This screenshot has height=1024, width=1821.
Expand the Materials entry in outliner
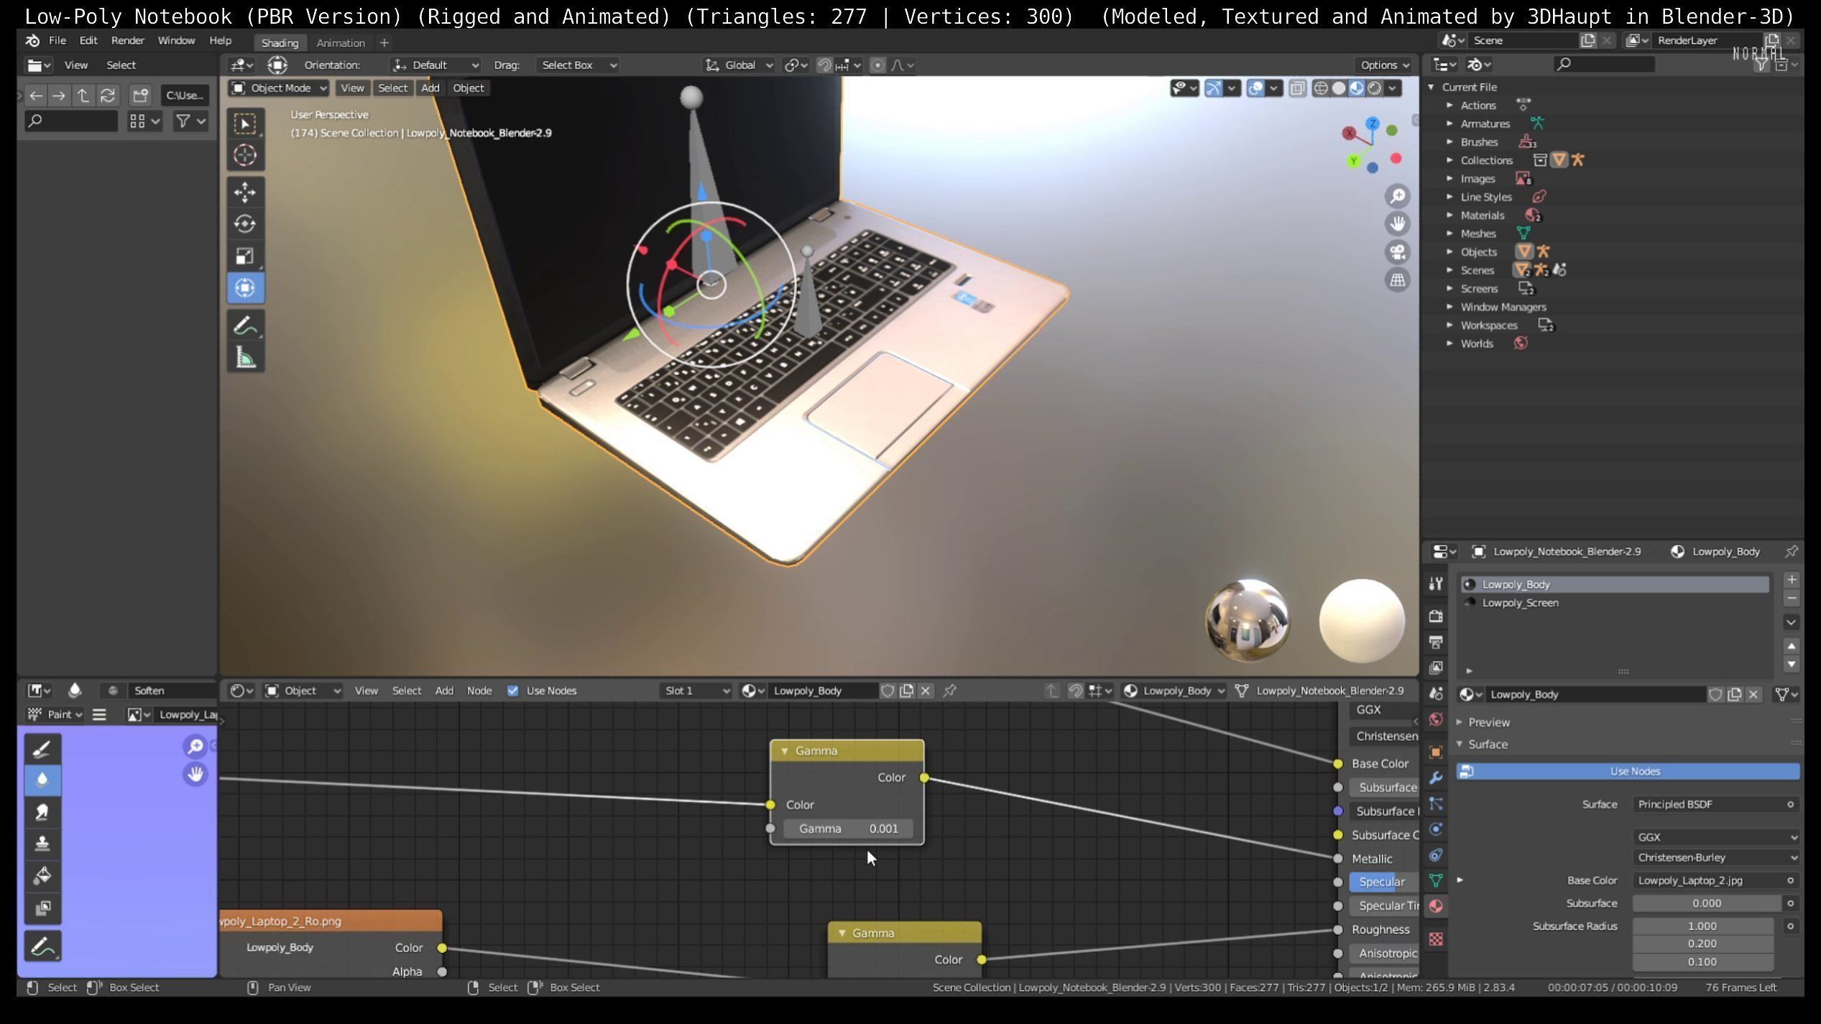(1449, 215)
